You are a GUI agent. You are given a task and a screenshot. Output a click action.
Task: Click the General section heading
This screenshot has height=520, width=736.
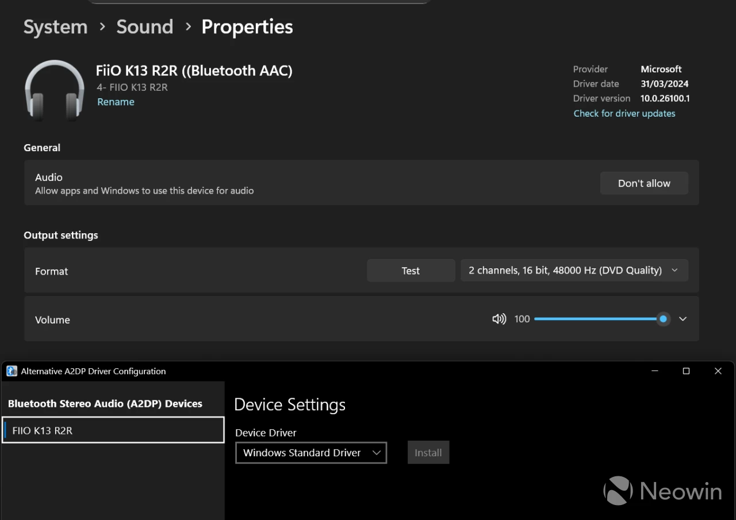[x=42, y=148]
